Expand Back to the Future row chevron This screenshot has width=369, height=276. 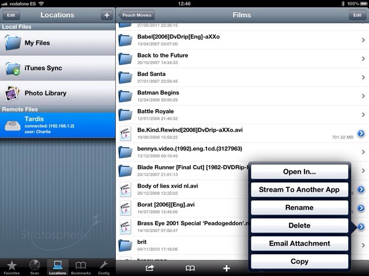click(363, 59)
